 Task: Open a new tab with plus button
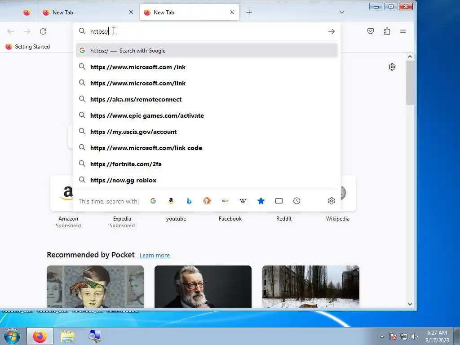(x=249, y=12)
